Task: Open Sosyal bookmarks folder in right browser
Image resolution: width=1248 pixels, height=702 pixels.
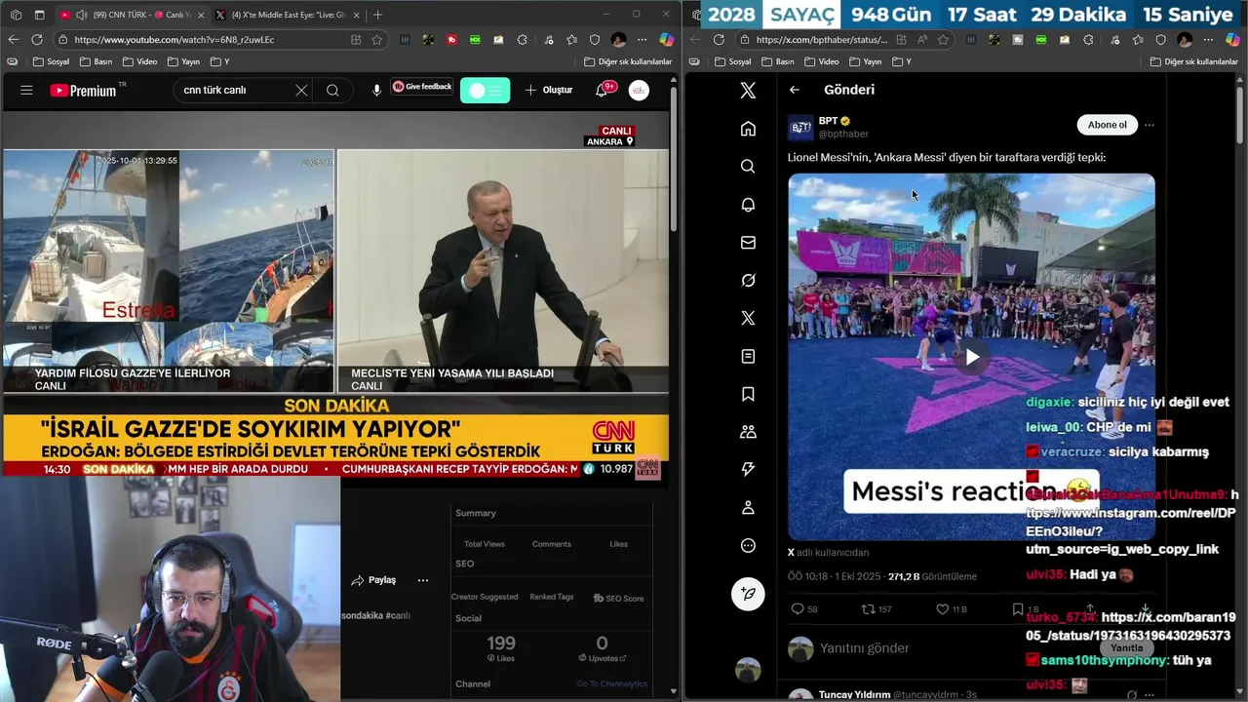Action: click(732, 61)
